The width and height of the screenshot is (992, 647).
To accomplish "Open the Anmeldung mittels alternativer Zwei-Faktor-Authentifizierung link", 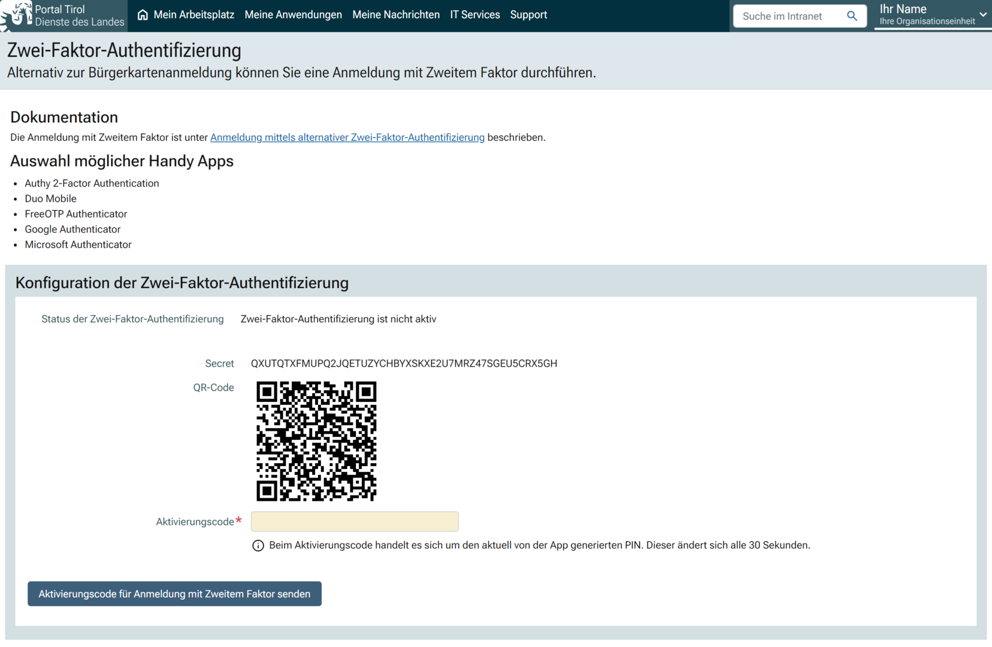I will pos(347,138).
